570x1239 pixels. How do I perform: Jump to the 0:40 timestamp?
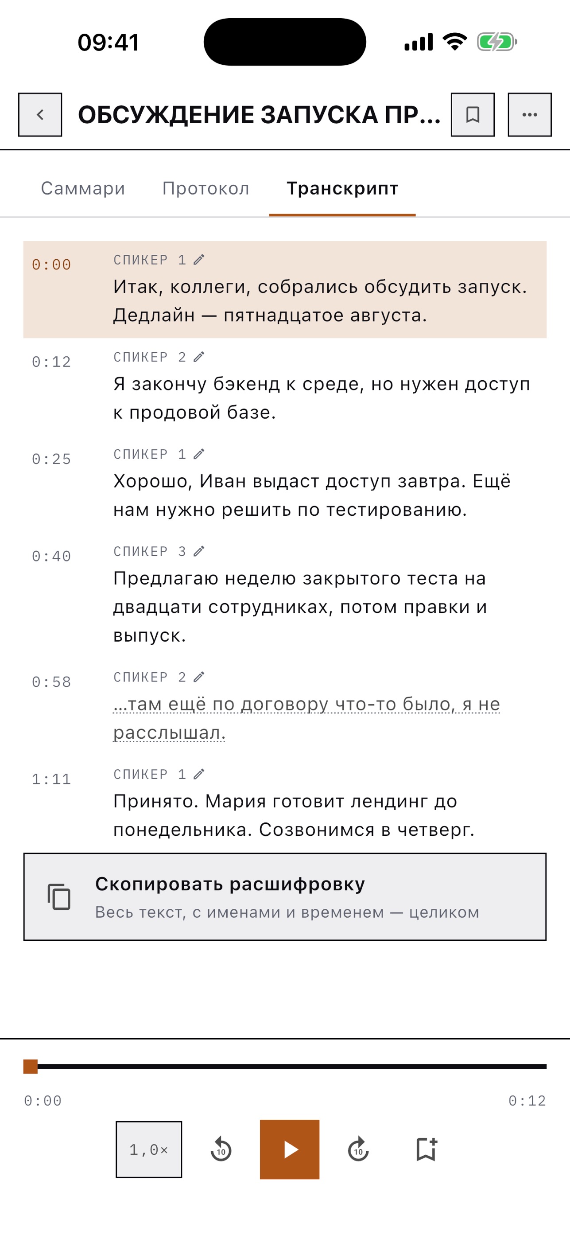coord(51,556)
